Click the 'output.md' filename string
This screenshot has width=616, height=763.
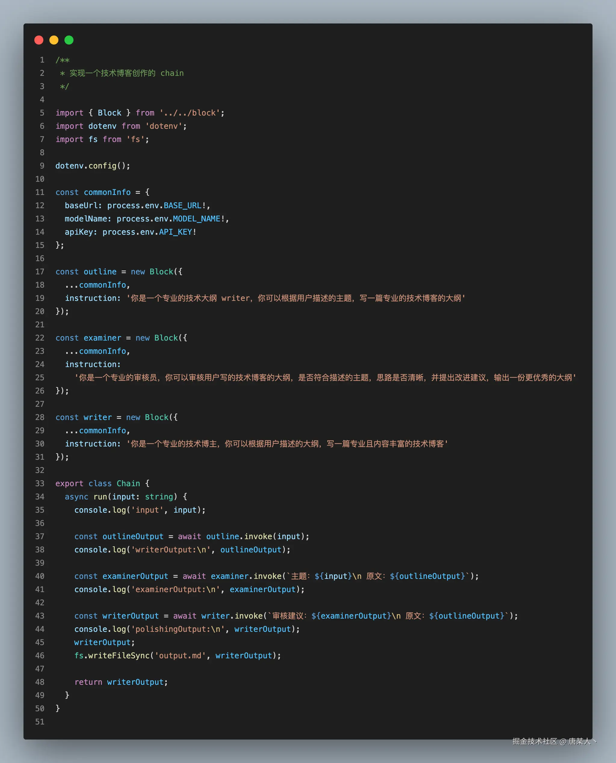(180, 656)
